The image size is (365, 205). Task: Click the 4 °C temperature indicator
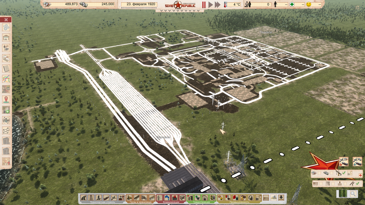point(233,4)
